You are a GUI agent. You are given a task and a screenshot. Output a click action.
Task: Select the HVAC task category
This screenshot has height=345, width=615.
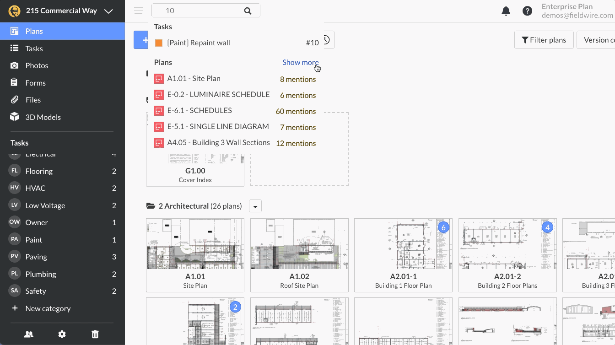(x=62, y=188)
